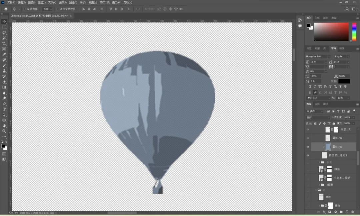Collapse the layer group 2
This screenshot has width=360, height=216.
pos(316,190)
